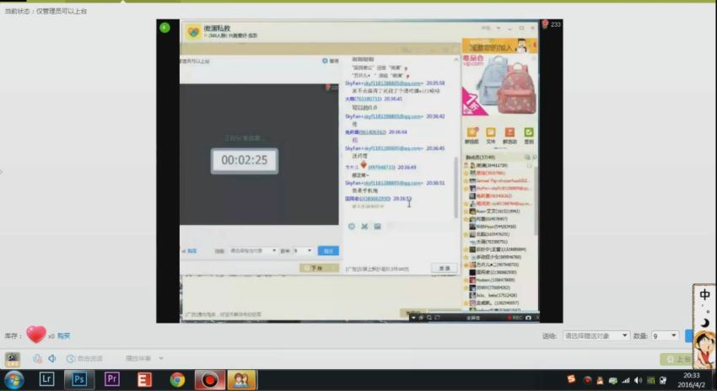
Task: Open Google Chrome from the taskbar
Action: pos(177,379)
